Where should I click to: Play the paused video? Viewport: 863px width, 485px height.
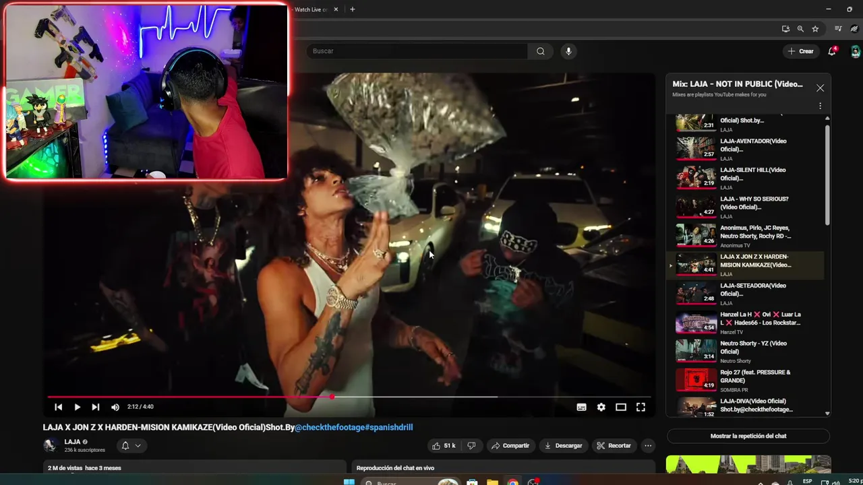click(x=77, y=407)
